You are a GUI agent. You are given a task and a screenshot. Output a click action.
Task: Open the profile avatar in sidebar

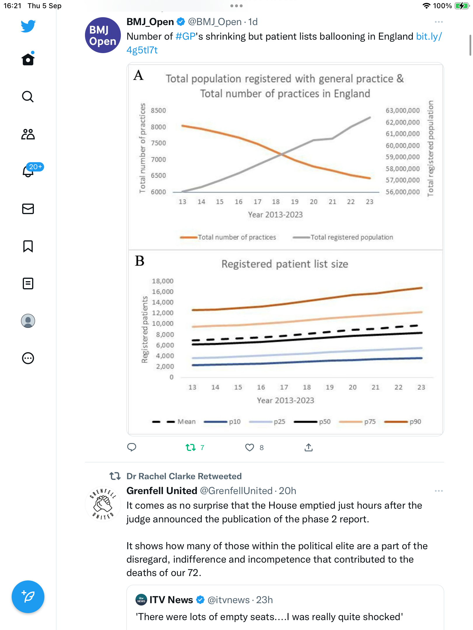[28, 321]
